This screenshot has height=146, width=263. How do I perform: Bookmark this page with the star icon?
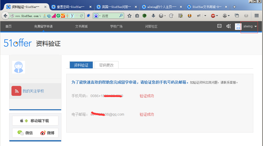click(x=129, y=16)
